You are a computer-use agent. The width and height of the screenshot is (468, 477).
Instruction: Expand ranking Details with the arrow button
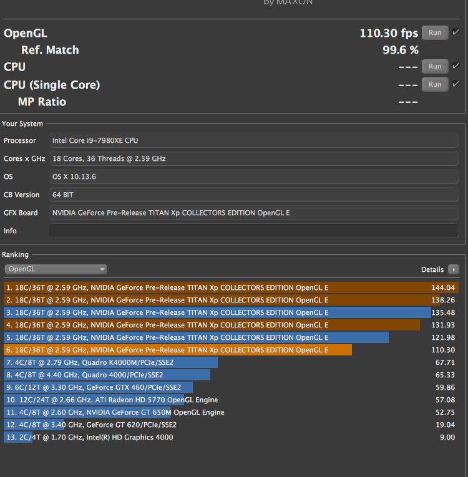pyautogui.click(x=454, y=269)
